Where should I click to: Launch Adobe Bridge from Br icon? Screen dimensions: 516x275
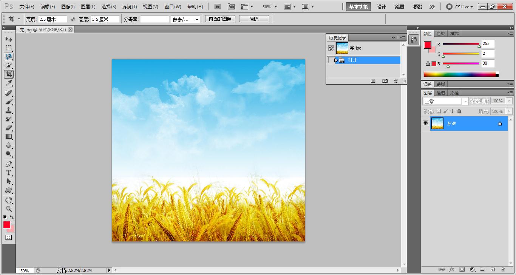(x=218, y=6)
